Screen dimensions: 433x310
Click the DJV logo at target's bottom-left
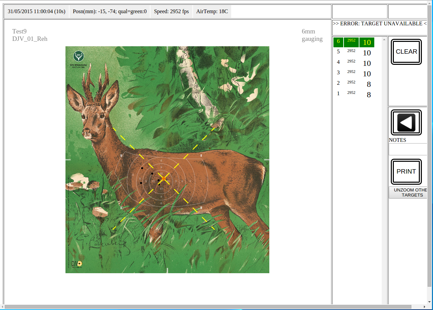pyautogui.click(x=77, y=263)
